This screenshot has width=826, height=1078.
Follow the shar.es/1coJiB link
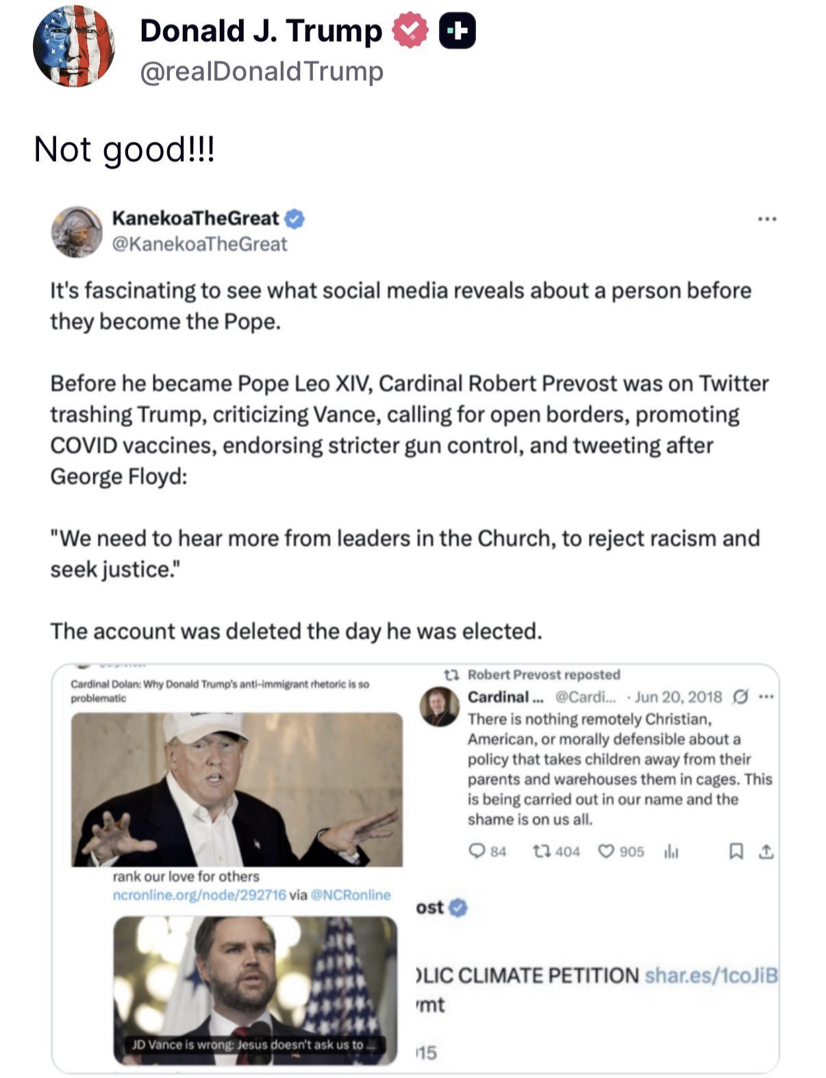(711, 975)
